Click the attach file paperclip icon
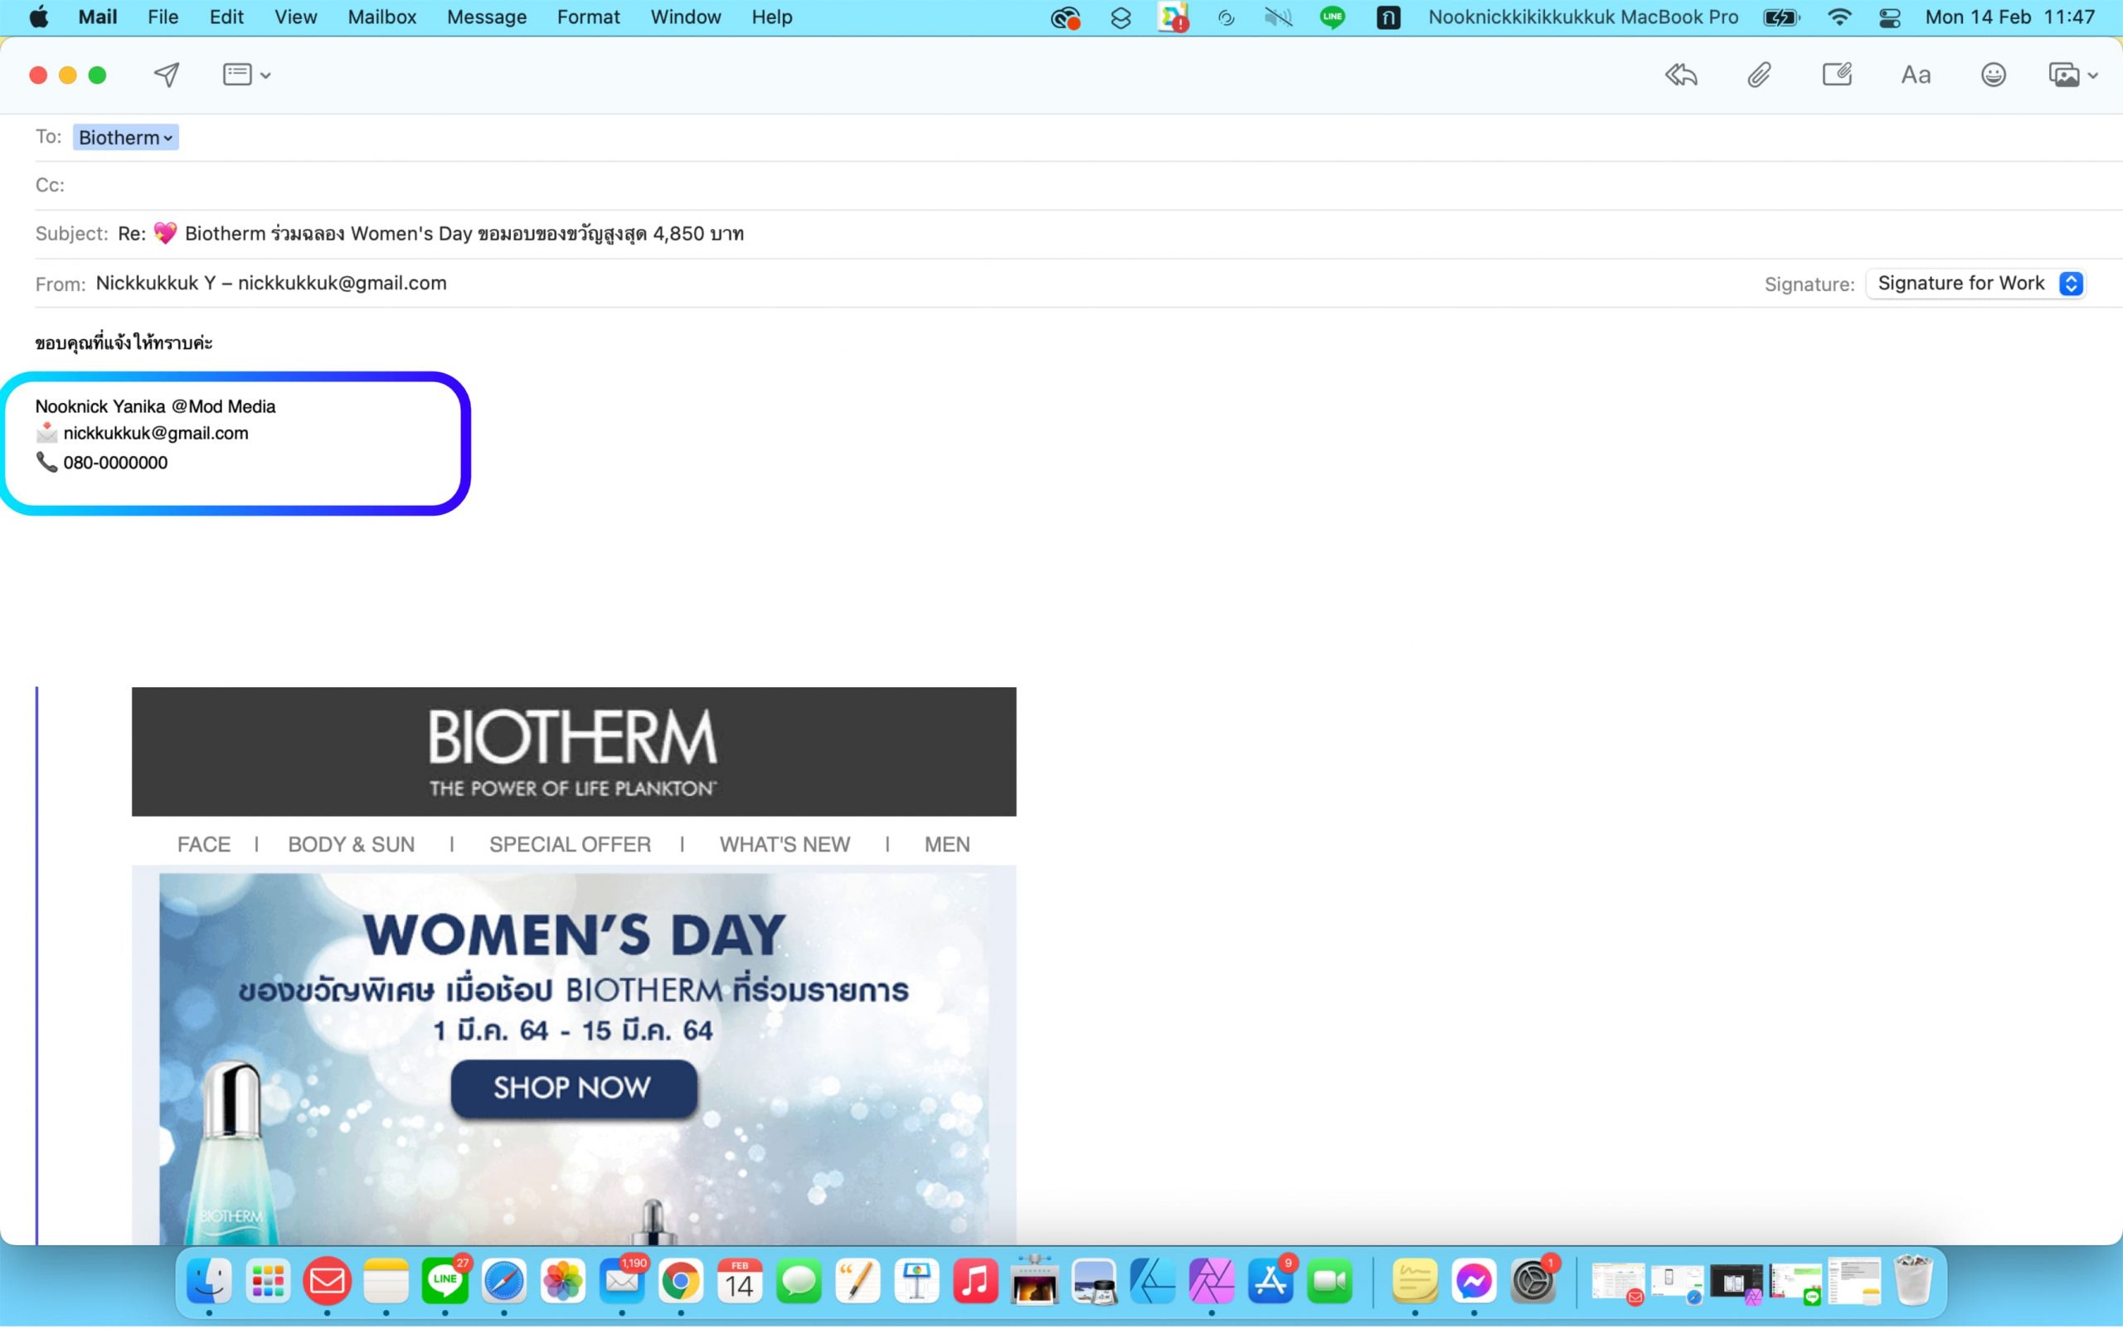 click(1758, 75)
